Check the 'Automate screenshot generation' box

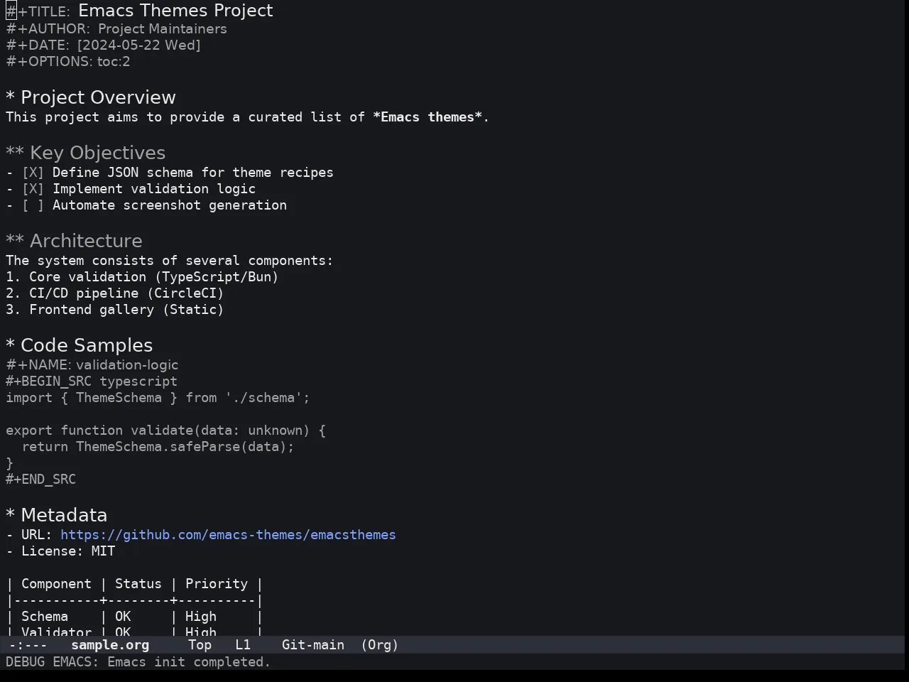[x=33, y=205]
